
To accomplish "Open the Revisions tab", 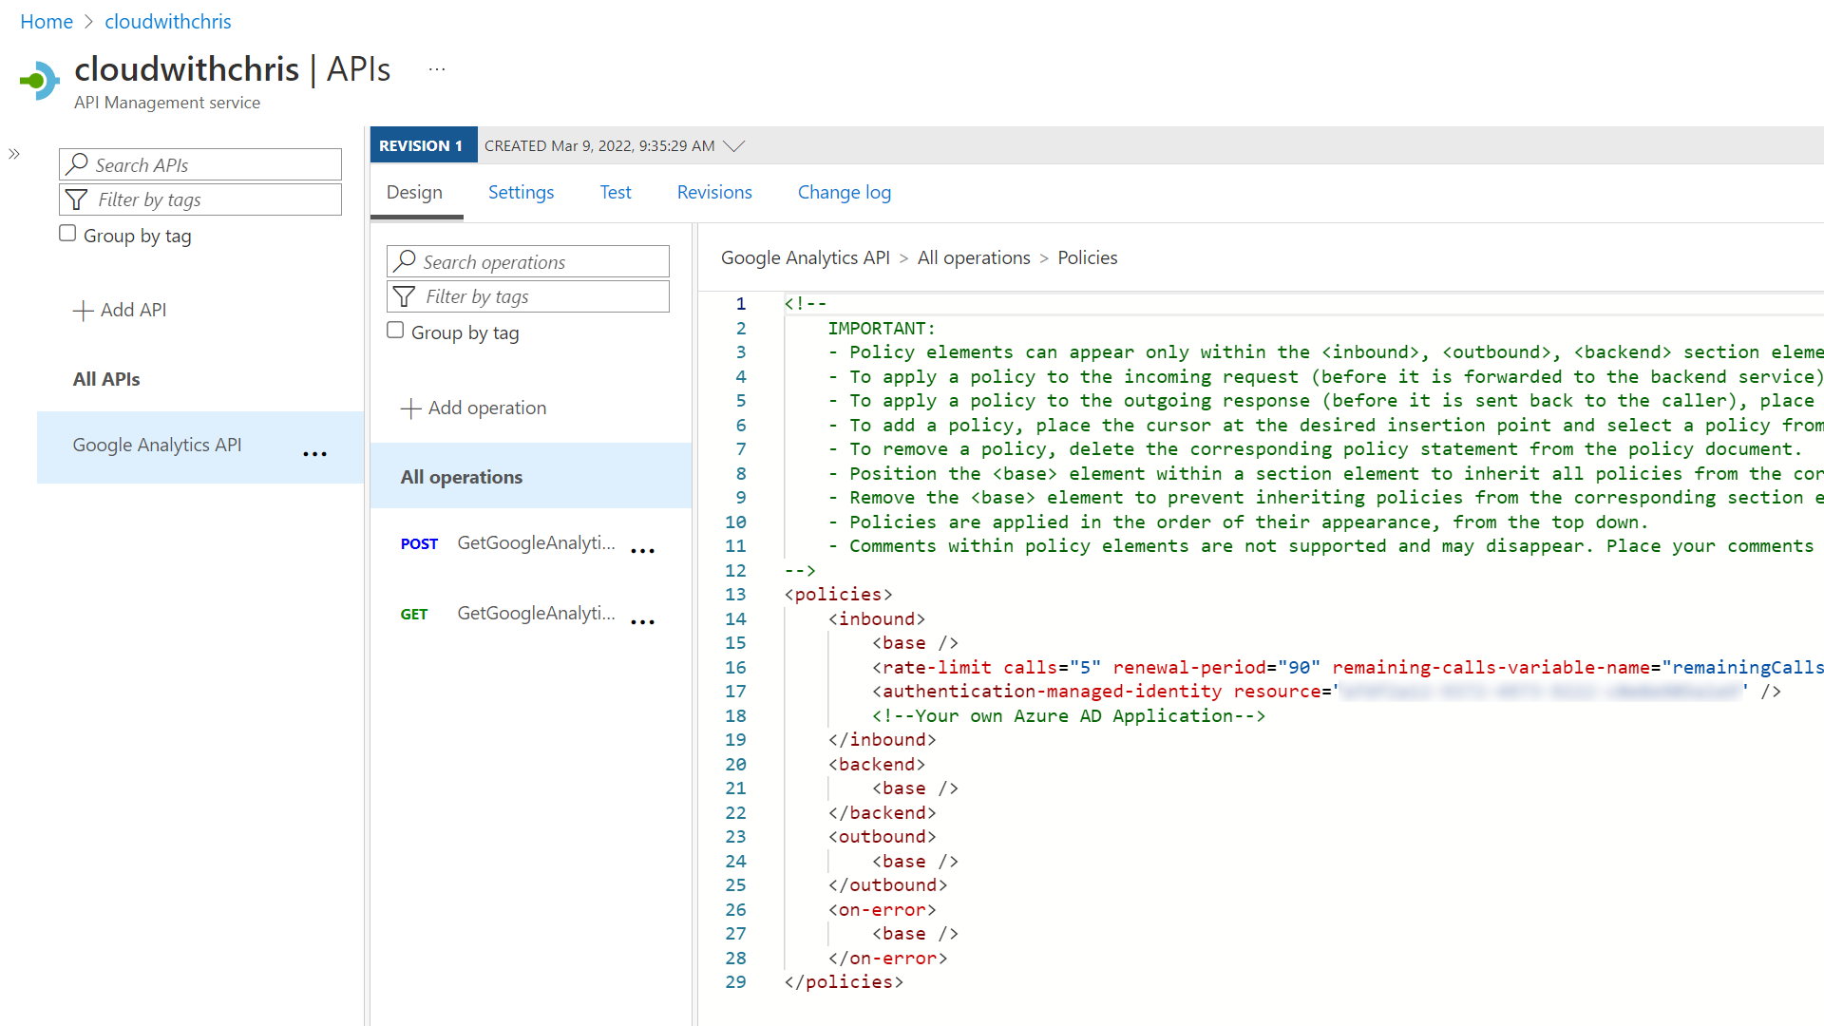I will click(x=714, y=192).
